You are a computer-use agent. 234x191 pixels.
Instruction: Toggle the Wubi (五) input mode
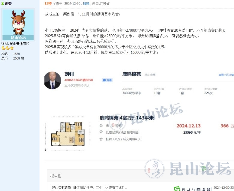click(184, 189)
